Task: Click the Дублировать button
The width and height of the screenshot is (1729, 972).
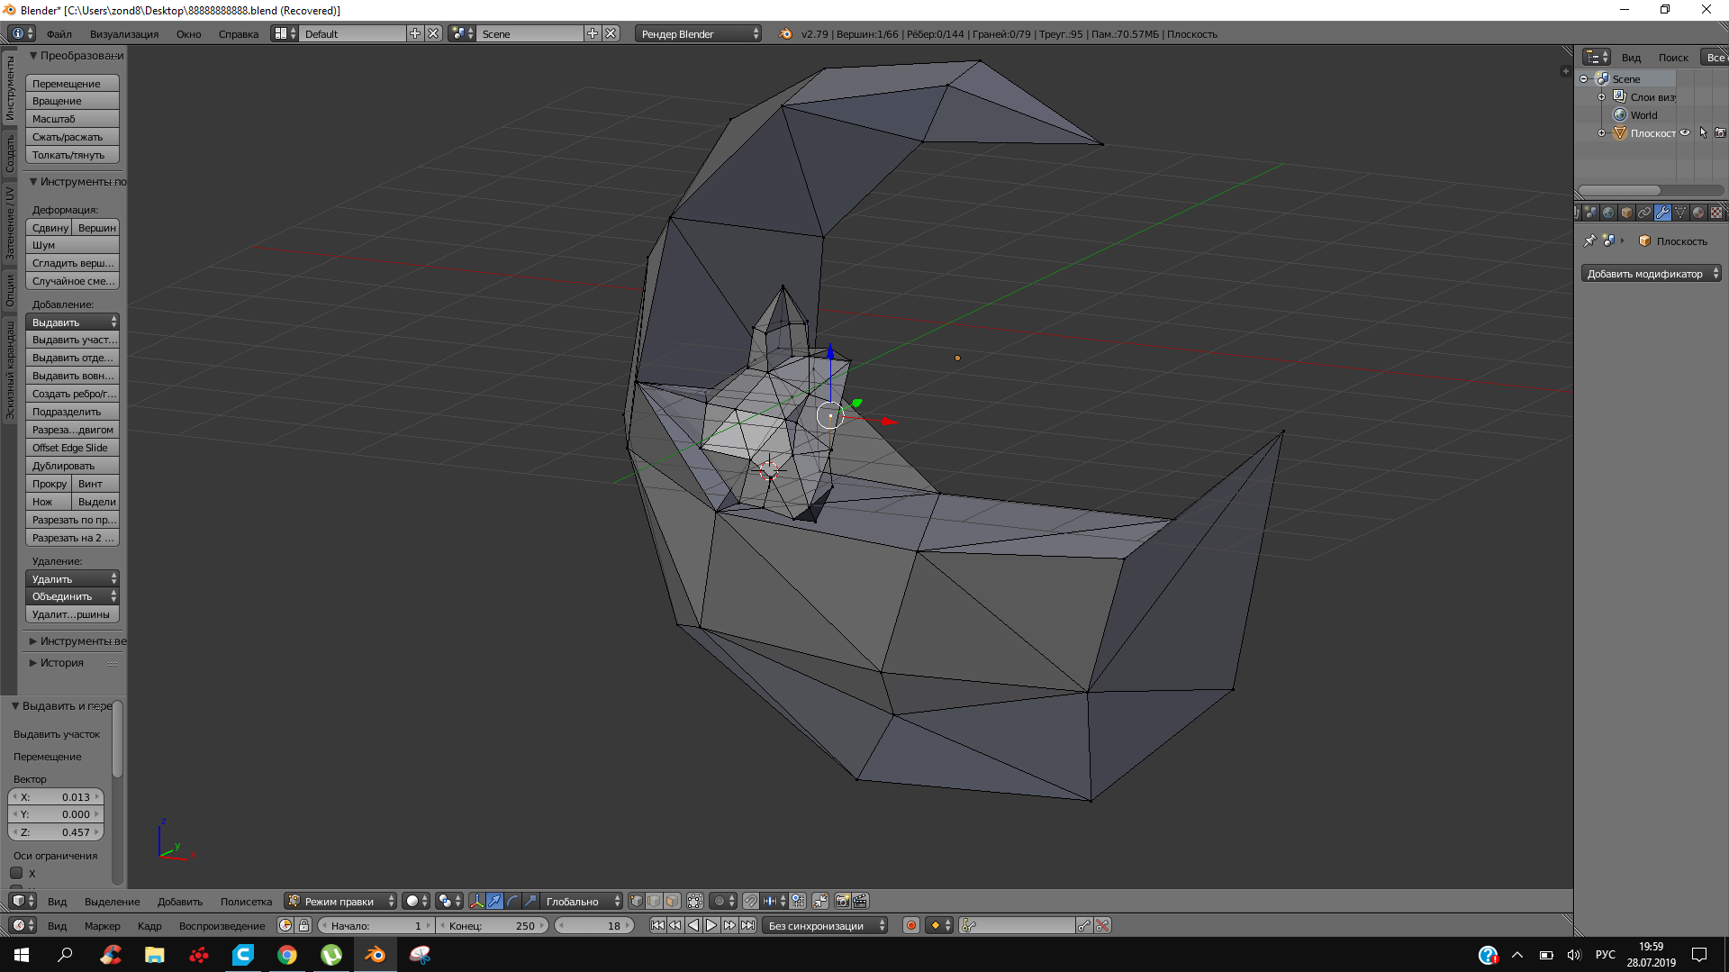Action: 72,466
